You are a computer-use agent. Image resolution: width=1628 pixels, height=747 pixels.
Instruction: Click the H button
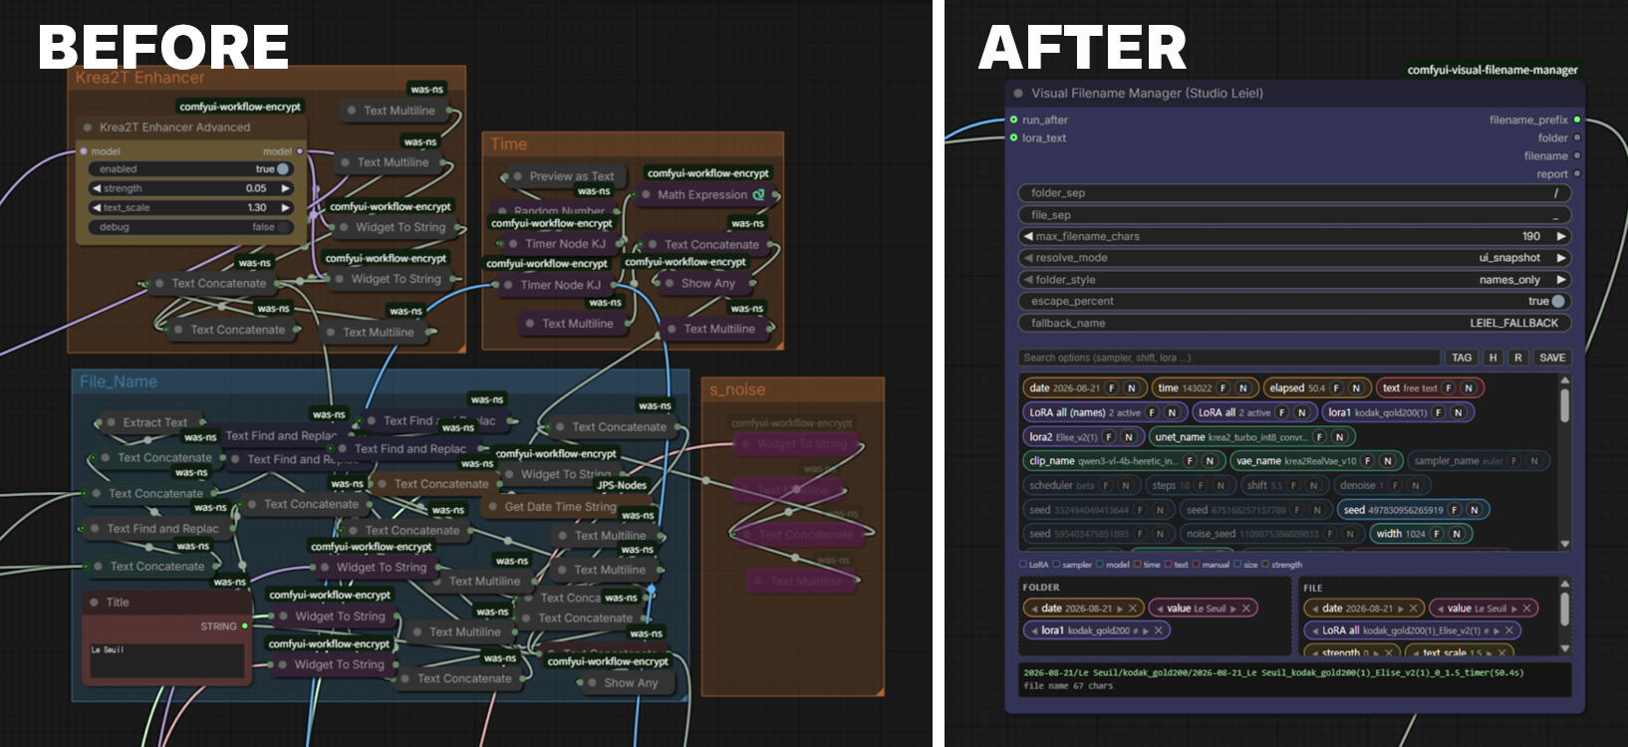1492,358
